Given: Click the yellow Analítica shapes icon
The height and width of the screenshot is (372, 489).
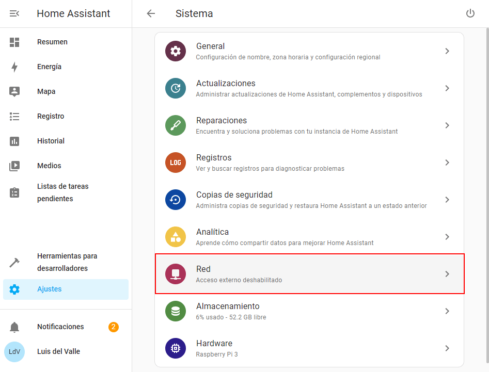Looking at the screenshot, I should (x=176, y=237).
